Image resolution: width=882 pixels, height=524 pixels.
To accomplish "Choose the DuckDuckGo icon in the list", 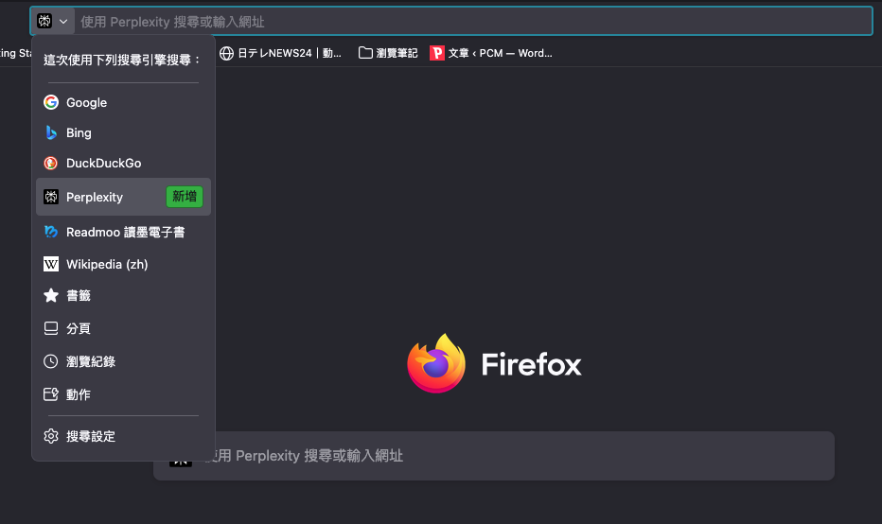I will (x=51, y=163).
